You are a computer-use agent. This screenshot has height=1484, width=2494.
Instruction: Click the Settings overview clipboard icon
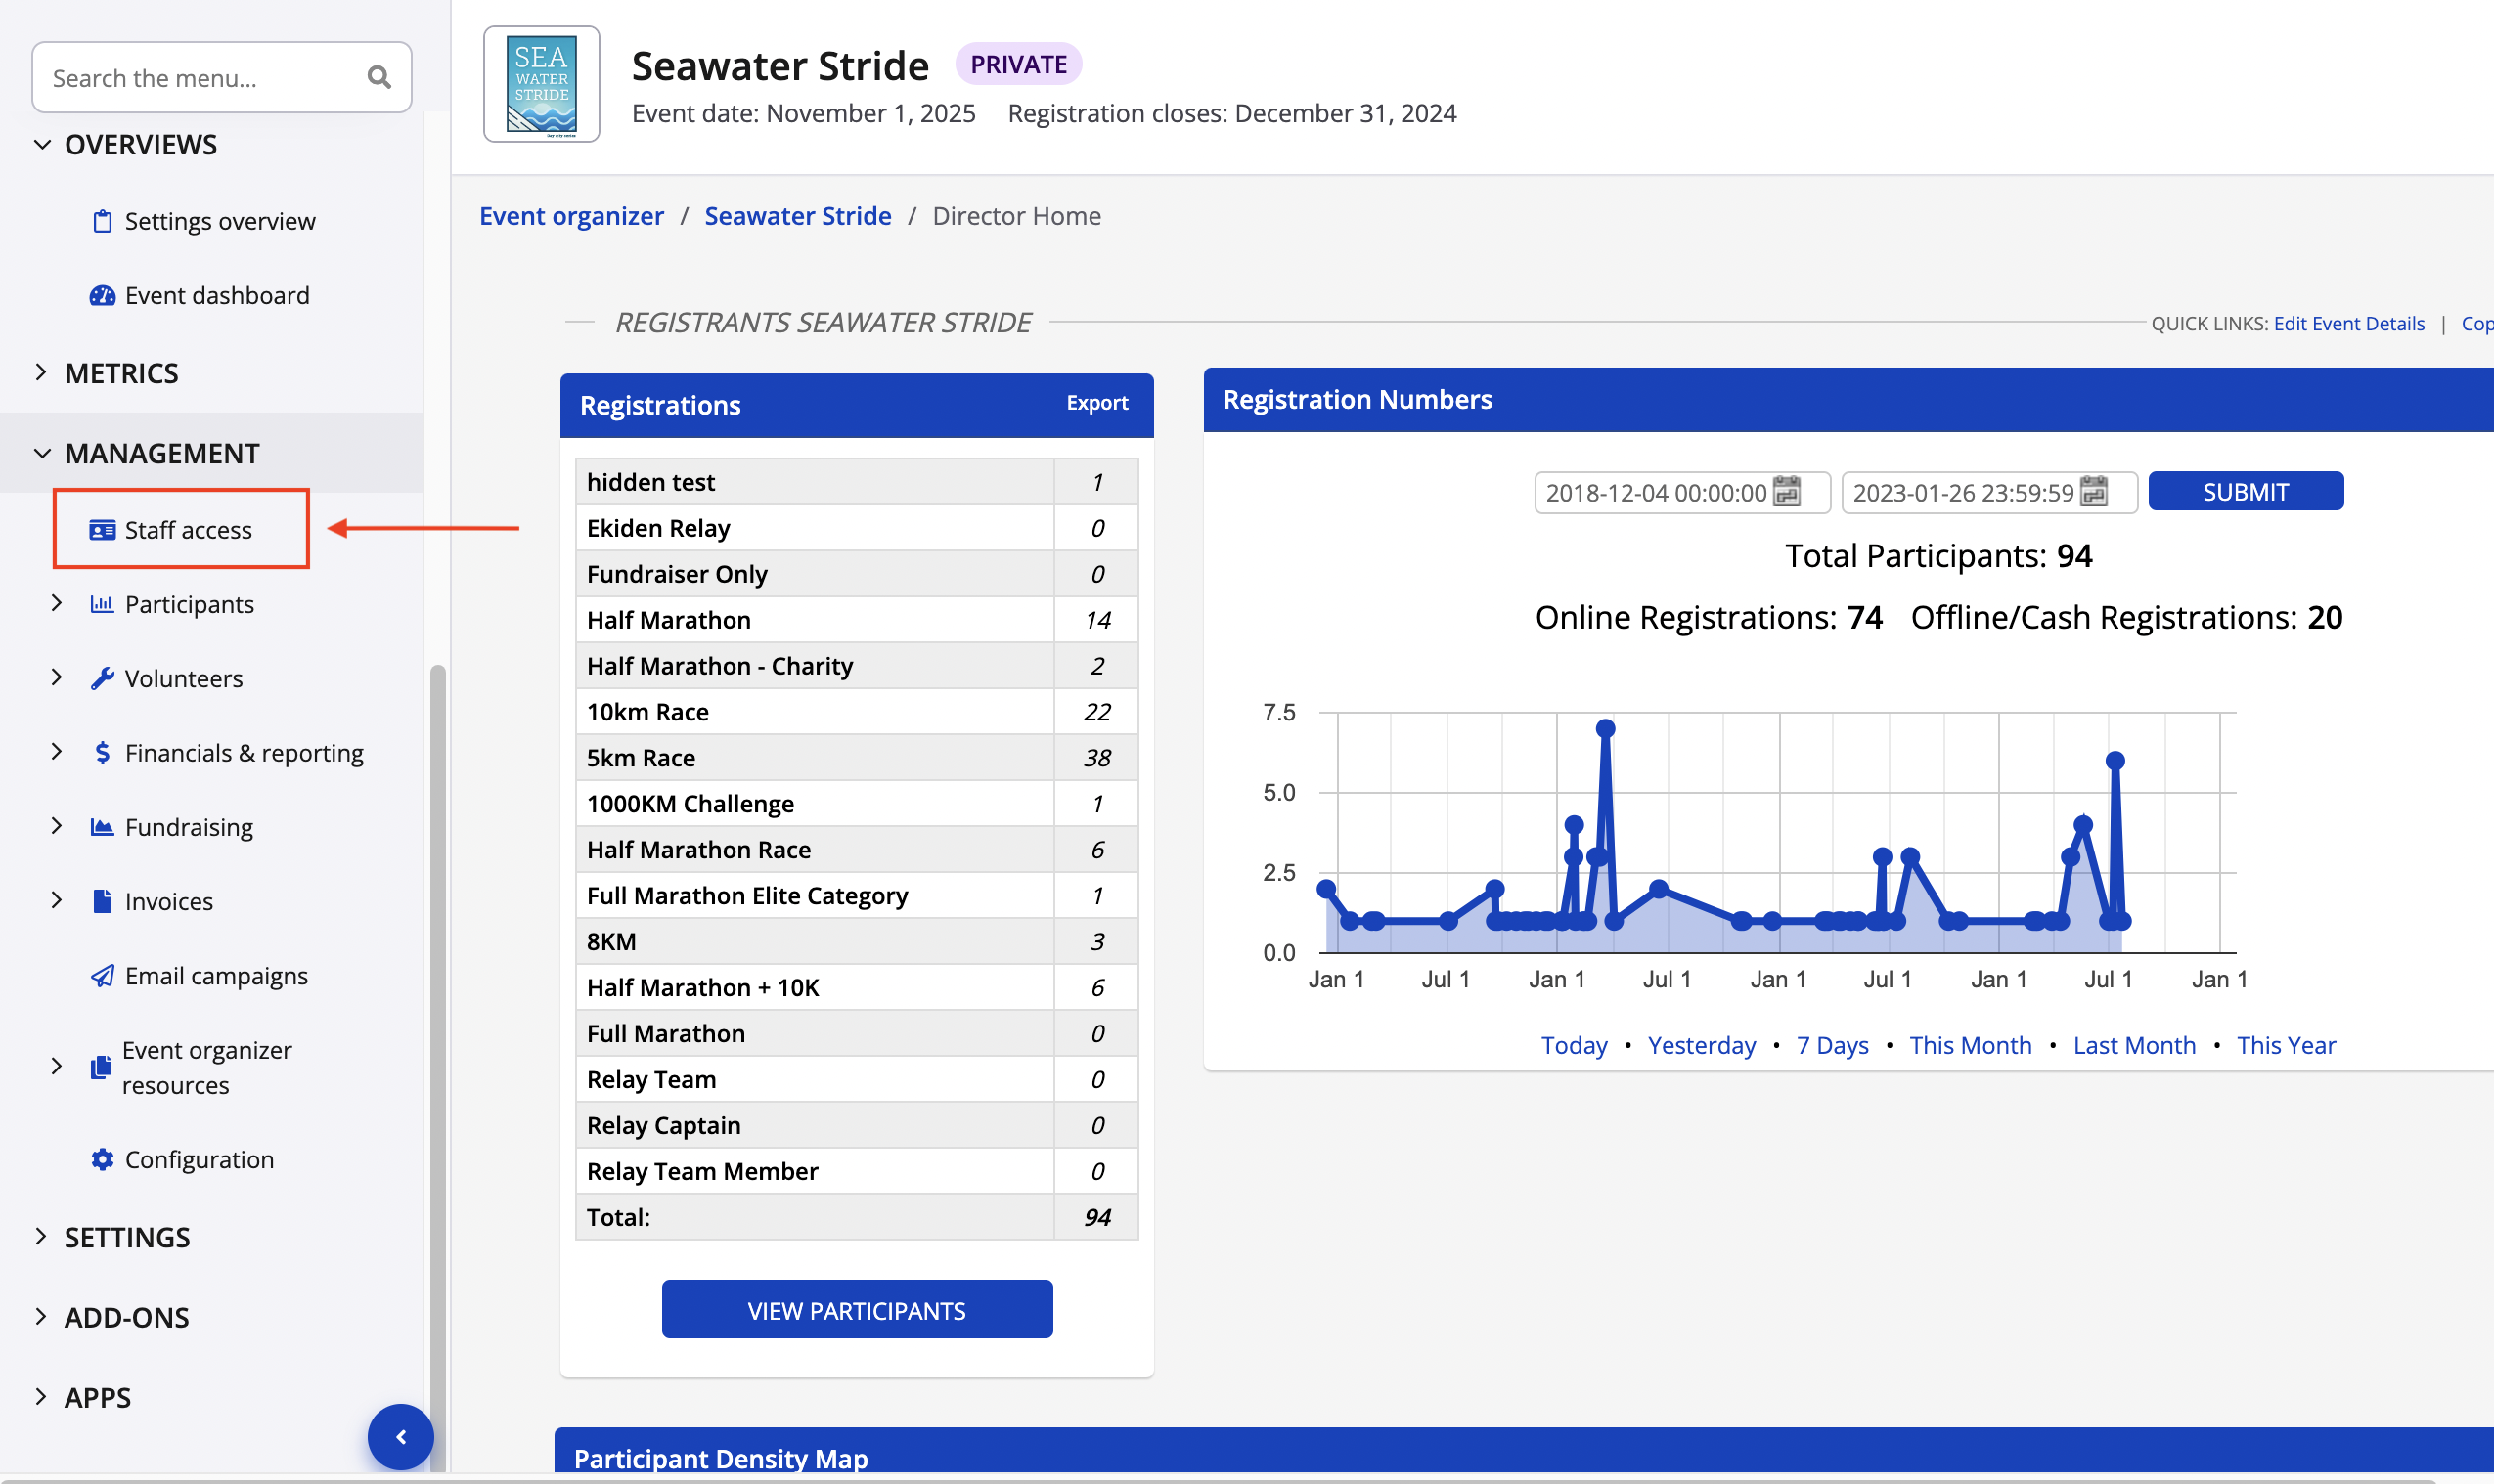coord(102,221)
